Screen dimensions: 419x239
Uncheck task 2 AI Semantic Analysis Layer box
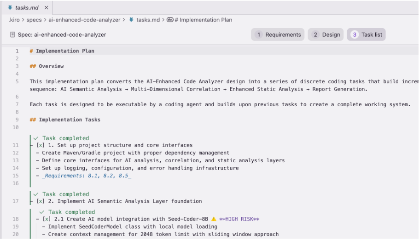(x=41, y=201)
